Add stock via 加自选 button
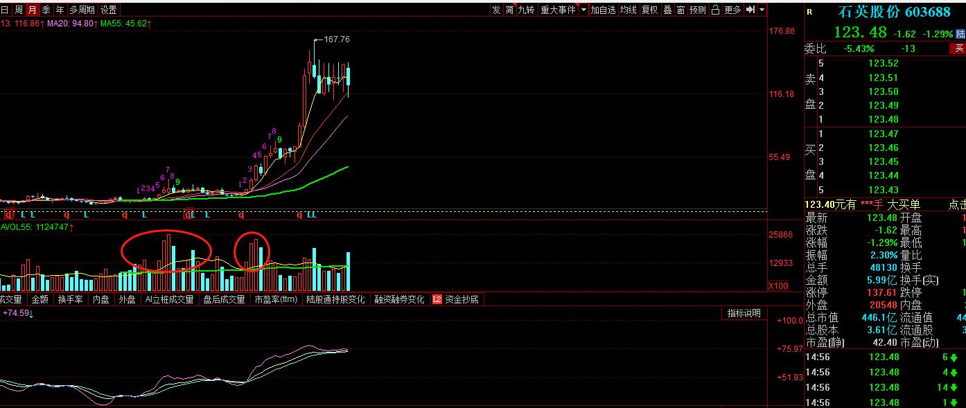966x408 pixels. pos(603,10)
